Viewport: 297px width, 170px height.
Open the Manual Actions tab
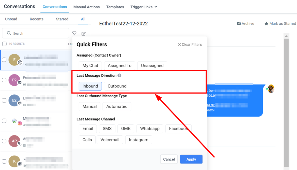pos(86,7)
